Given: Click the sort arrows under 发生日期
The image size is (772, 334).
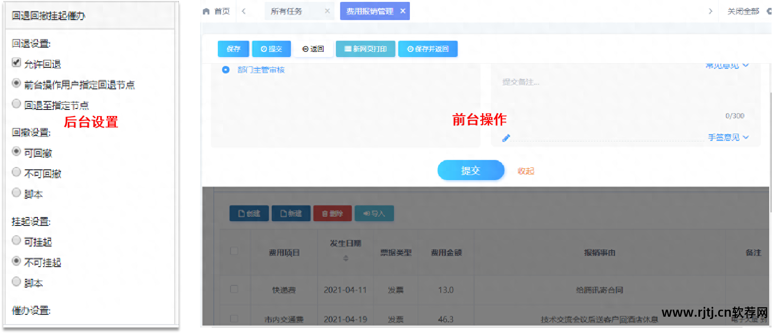Looking at the screenshot, I should click(346, 258).
